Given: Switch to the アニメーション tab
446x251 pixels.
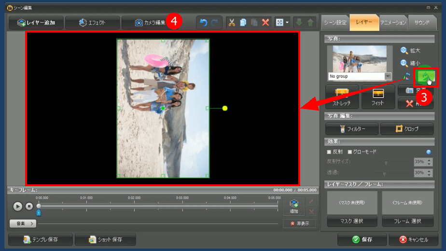Looking at the screenshot, I should pos(393,22).
